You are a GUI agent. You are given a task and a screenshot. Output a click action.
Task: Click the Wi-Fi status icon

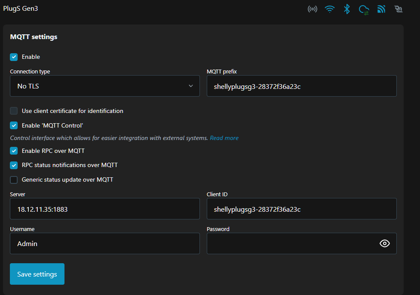tap(329, 9)
